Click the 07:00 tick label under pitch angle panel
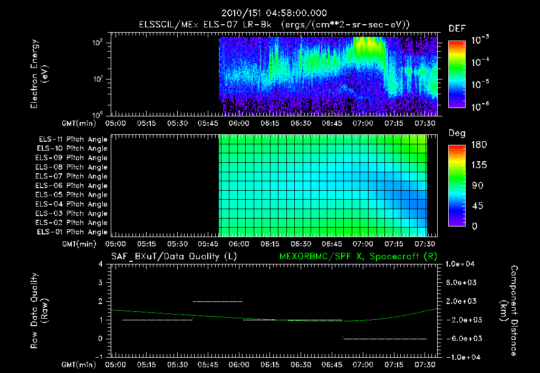The width and height of the screenshot is (540, 373). (x=363, y=244)
